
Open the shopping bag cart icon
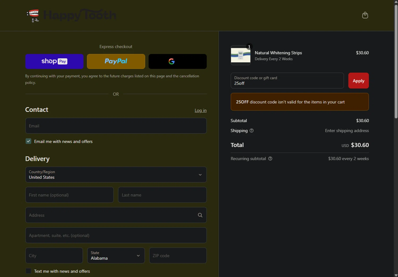coord(365,15)
